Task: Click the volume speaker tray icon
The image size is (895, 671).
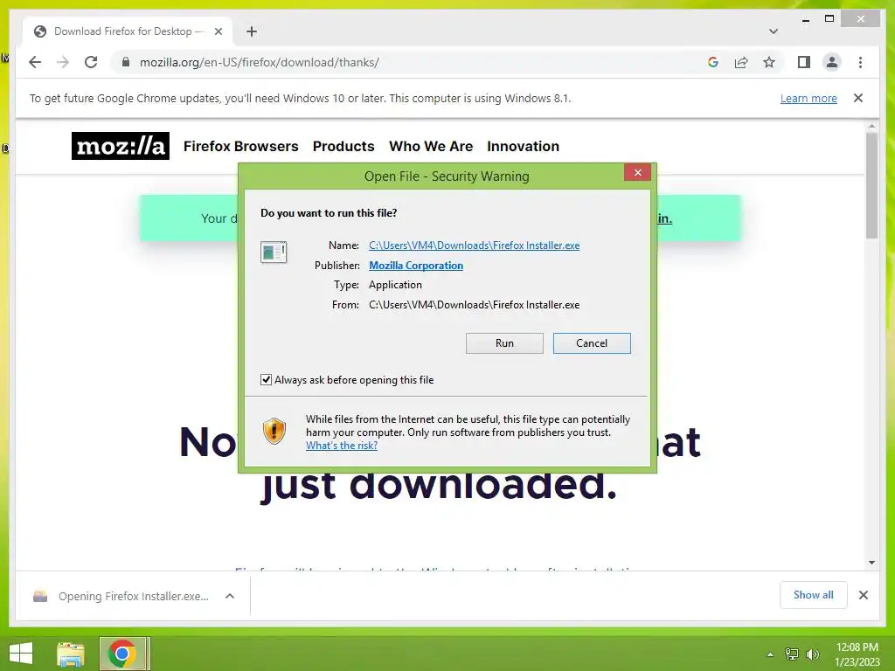Action: tap(812, 654)
